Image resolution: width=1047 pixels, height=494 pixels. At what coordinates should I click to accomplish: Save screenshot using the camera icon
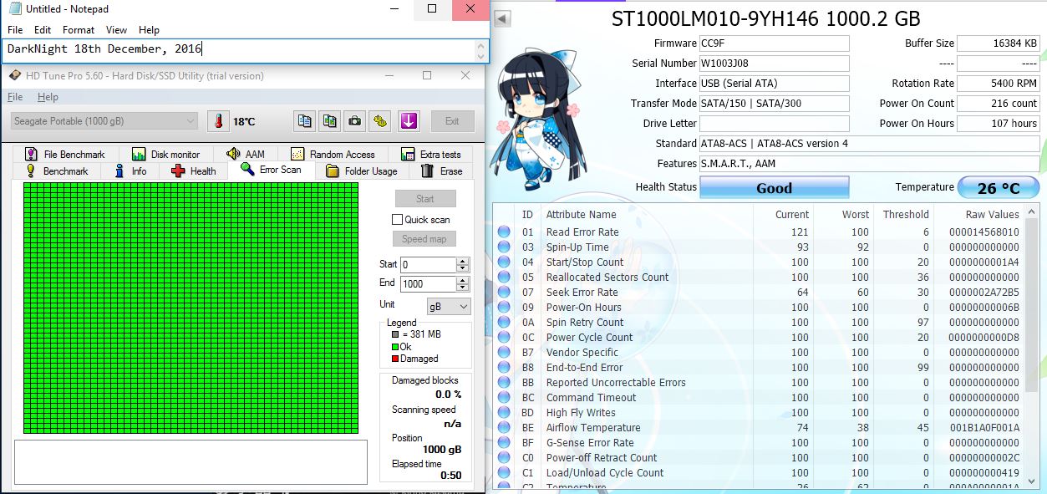tap(355, 121)
